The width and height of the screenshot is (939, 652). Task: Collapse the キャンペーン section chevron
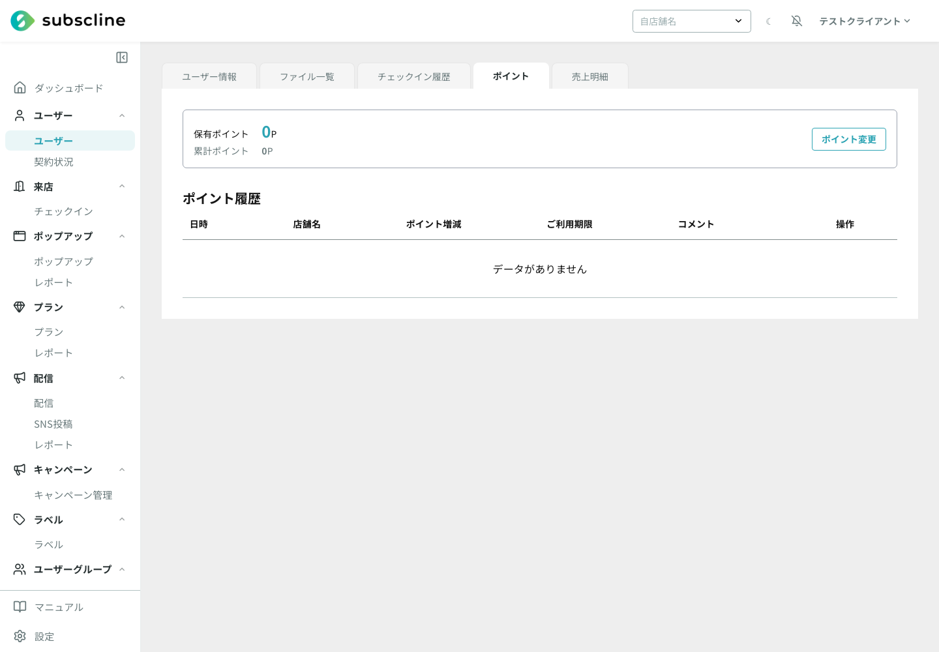tap(122, 469)
